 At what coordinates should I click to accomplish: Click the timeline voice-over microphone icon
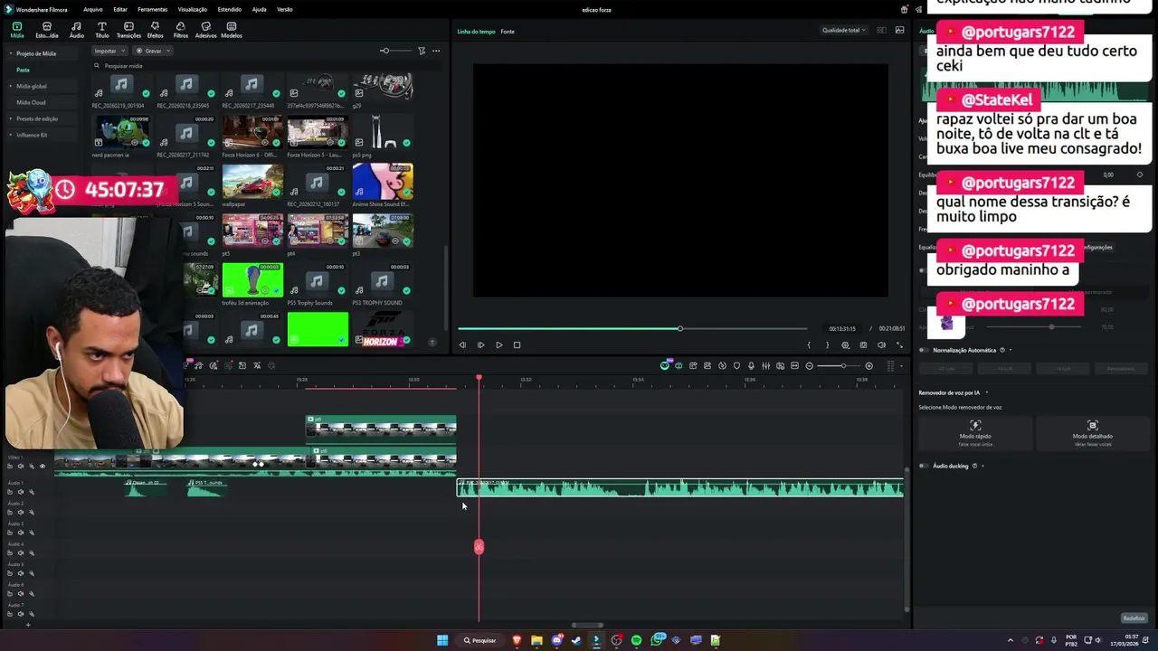751,365
